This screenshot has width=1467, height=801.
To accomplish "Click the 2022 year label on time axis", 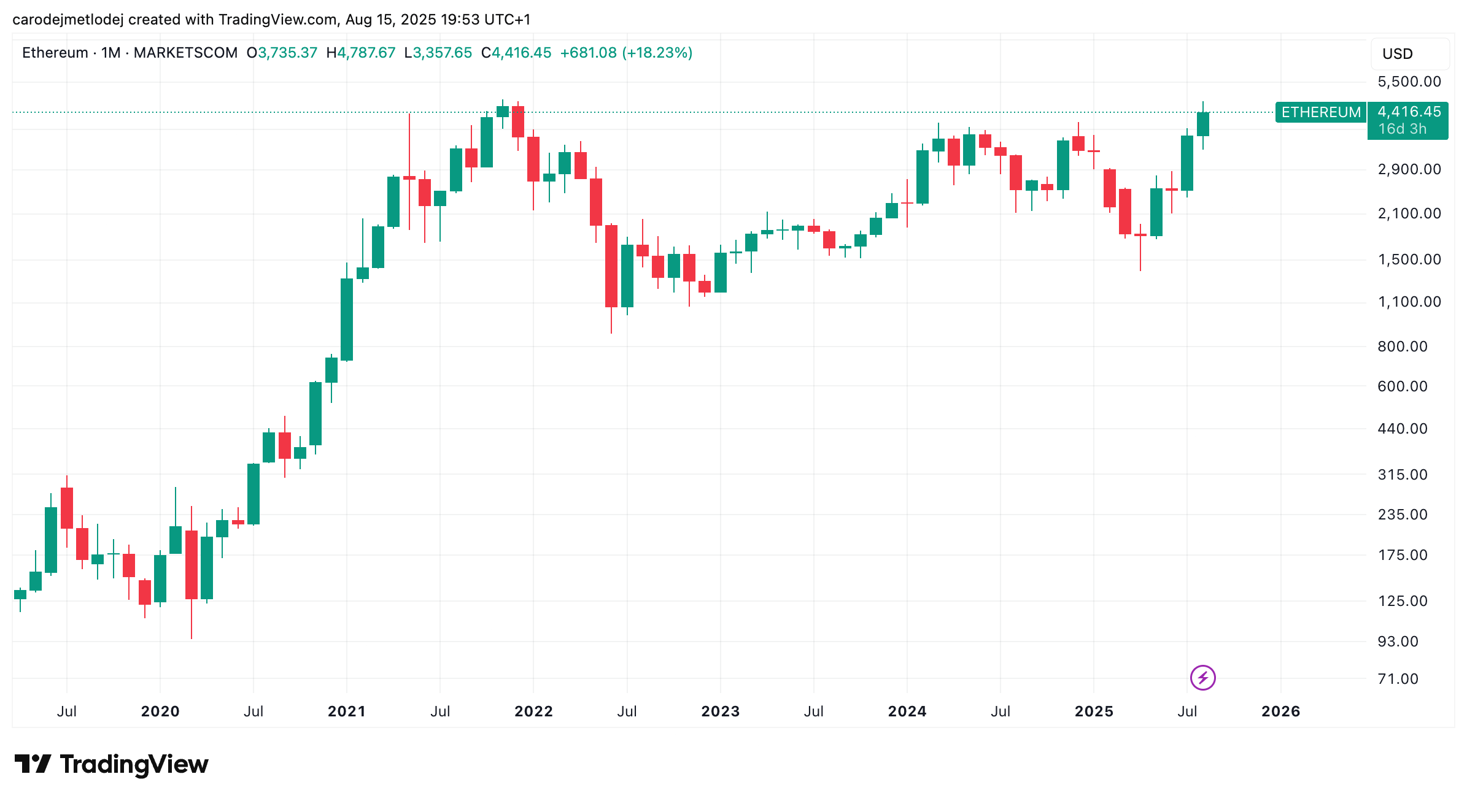I will click(x=533, y=711).
